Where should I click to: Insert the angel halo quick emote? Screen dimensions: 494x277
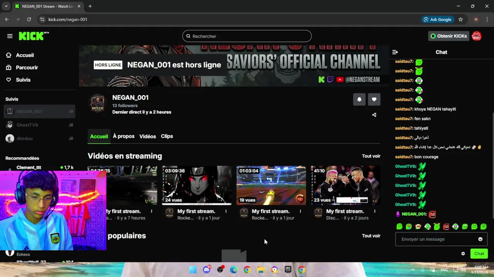point(436,226)
